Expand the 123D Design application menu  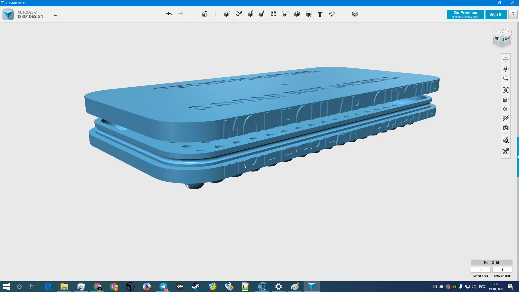55,15
